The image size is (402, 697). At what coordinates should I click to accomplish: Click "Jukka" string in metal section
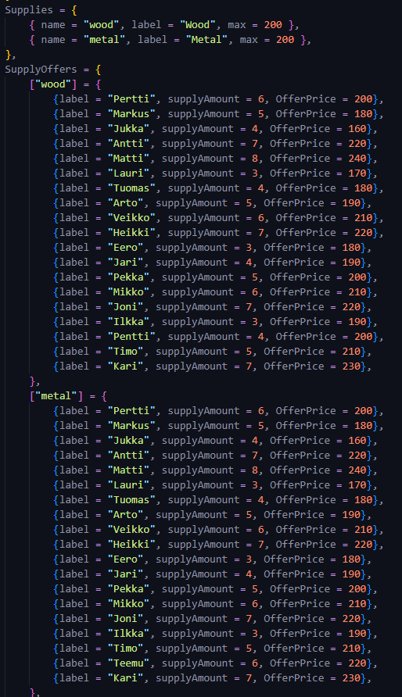(x=128, y=440)
